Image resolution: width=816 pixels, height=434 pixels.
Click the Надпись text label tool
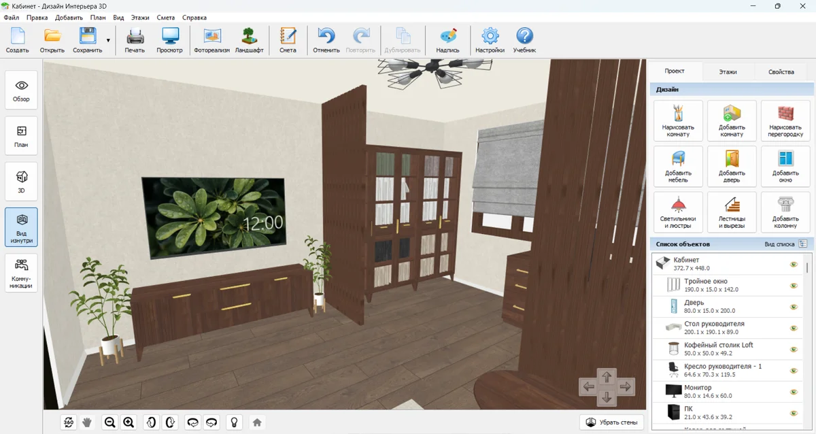[447, 41]
